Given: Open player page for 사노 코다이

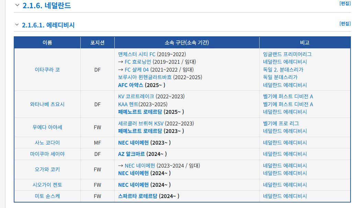Looking at the screenshot, I should tap(47, 143).
